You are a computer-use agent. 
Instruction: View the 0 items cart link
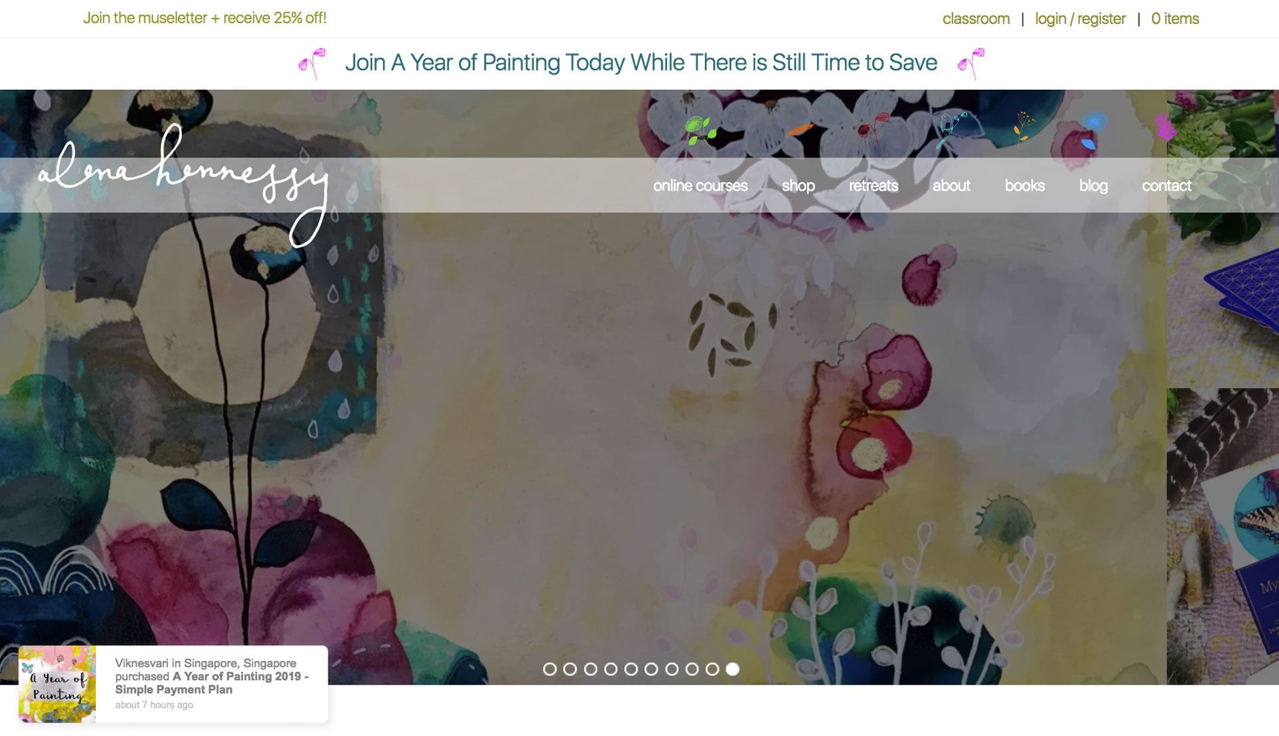pos(1175,19)
